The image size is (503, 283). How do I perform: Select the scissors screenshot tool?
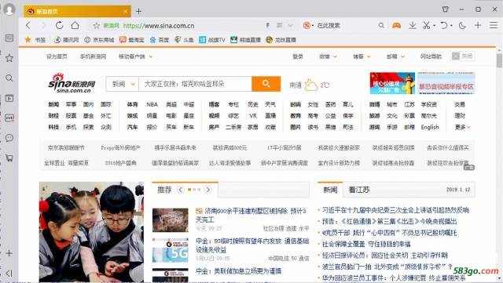(x=426, y=25)
